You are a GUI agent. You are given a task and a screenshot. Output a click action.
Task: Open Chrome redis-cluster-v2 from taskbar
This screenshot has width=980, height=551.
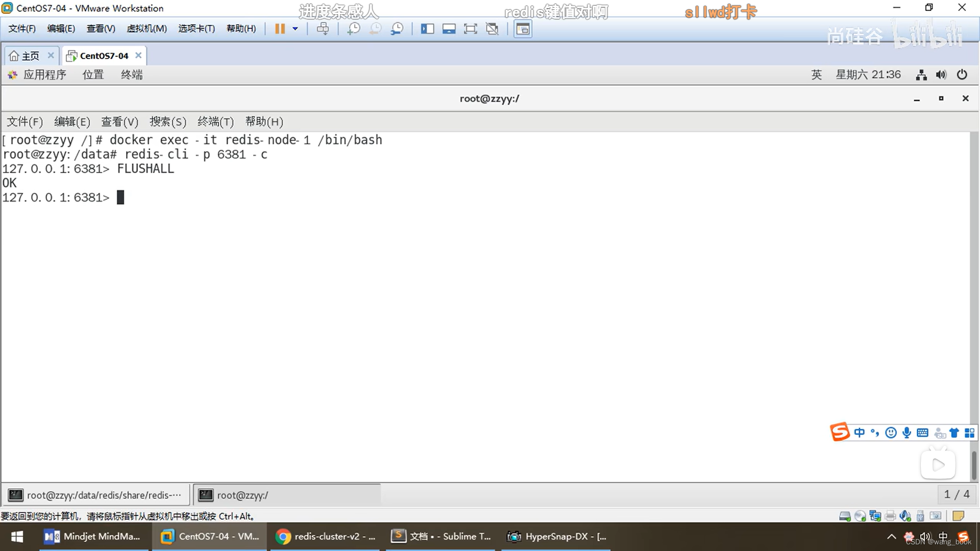click(325, 536)
